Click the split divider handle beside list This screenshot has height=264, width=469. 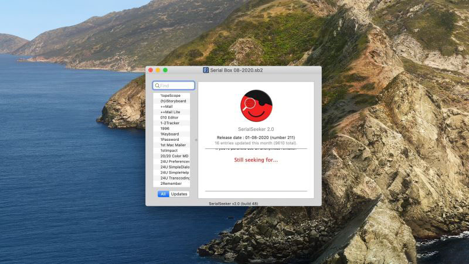coord(196,140)
